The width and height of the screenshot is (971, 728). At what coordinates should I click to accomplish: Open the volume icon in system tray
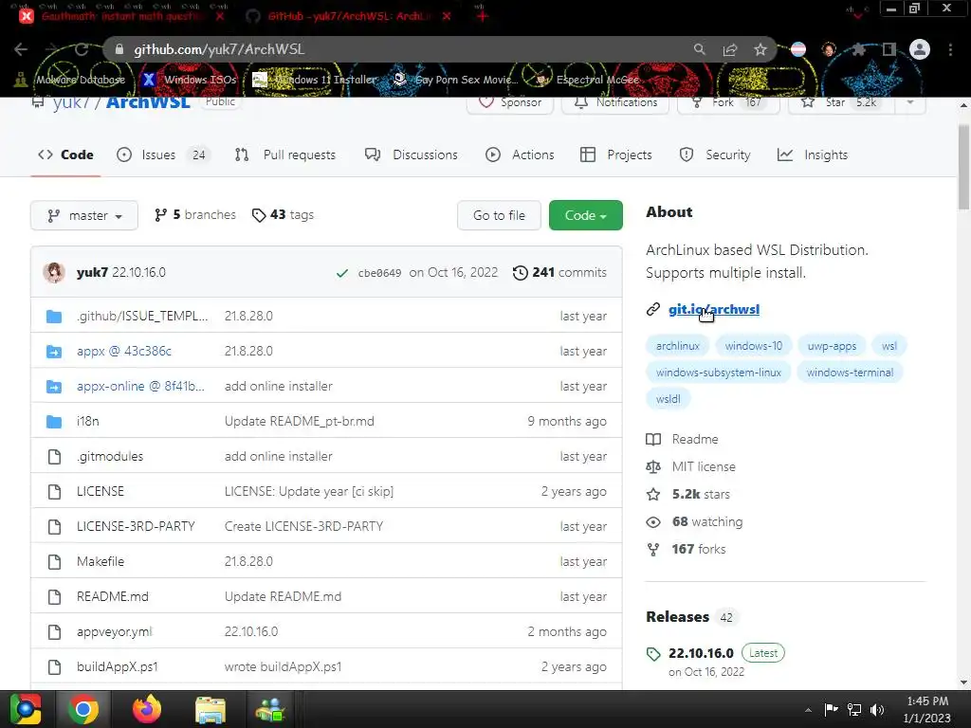(876, 709)
